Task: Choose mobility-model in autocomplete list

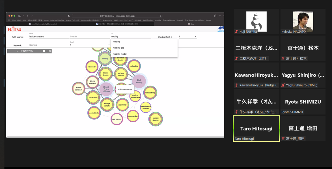Action: click(120, 54)
